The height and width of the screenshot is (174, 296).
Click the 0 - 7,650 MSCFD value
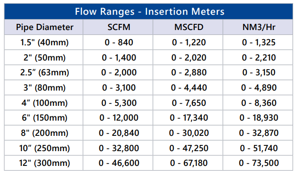click(189, 103)
